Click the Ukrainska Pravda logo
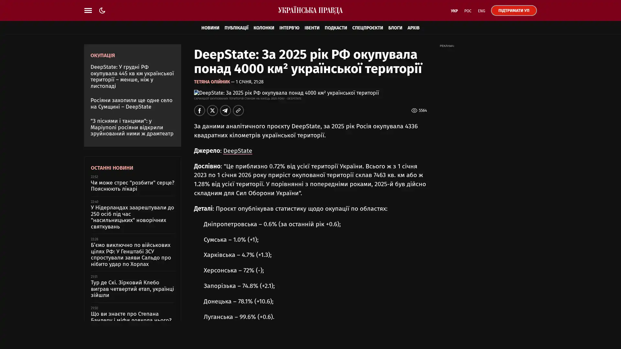This screenshot has width=621, height=349. 310,10
